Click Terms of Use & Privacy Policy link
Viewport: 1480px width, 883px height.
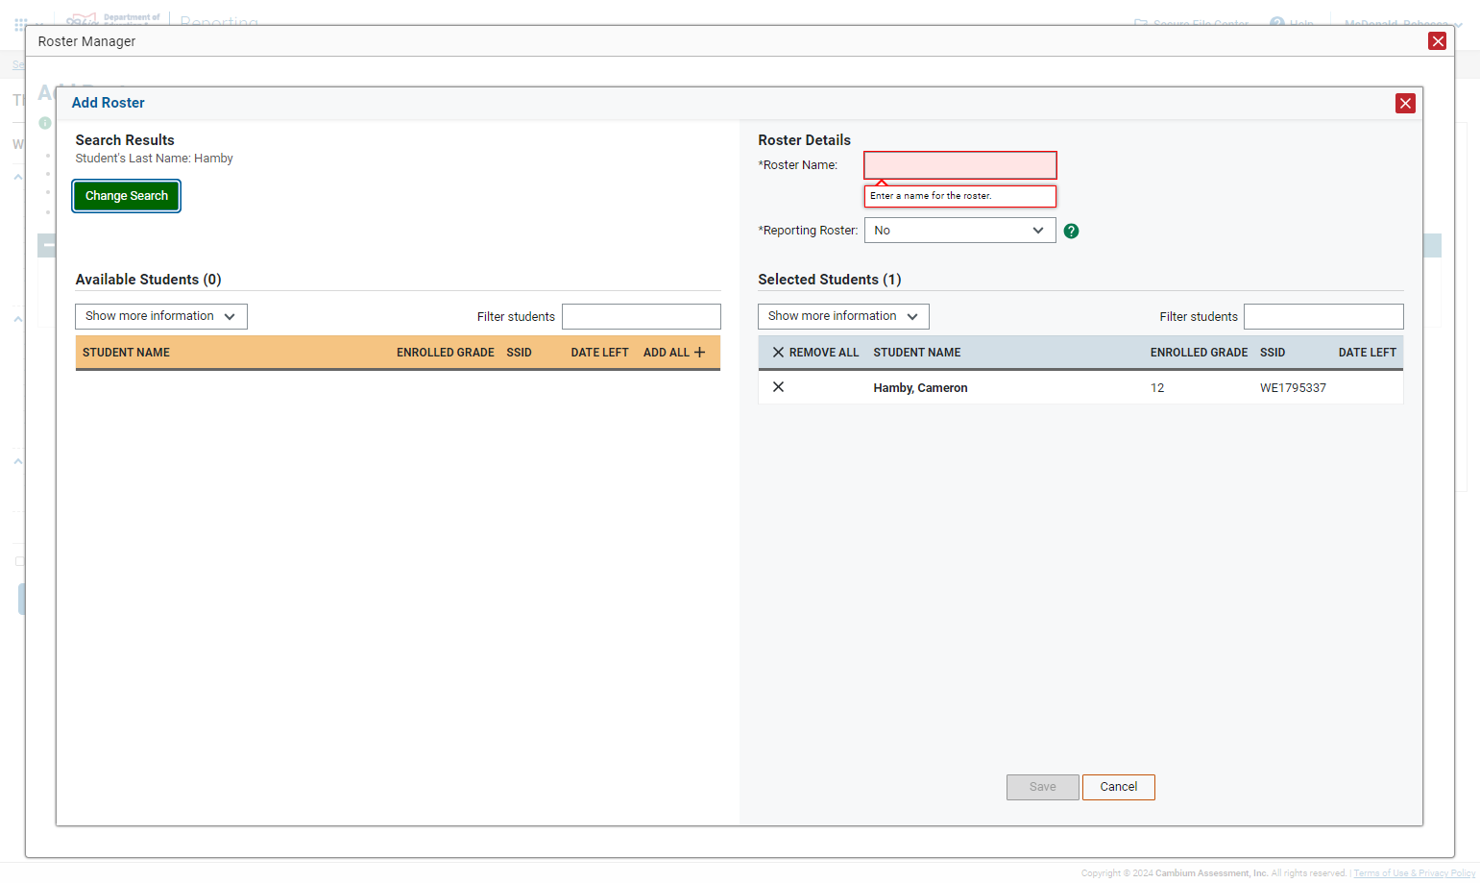(1414, 873)
